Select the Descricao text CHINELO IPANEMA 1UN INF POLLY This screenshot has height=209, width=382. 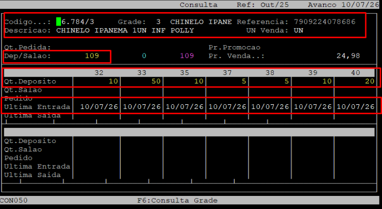pos(125,30)
